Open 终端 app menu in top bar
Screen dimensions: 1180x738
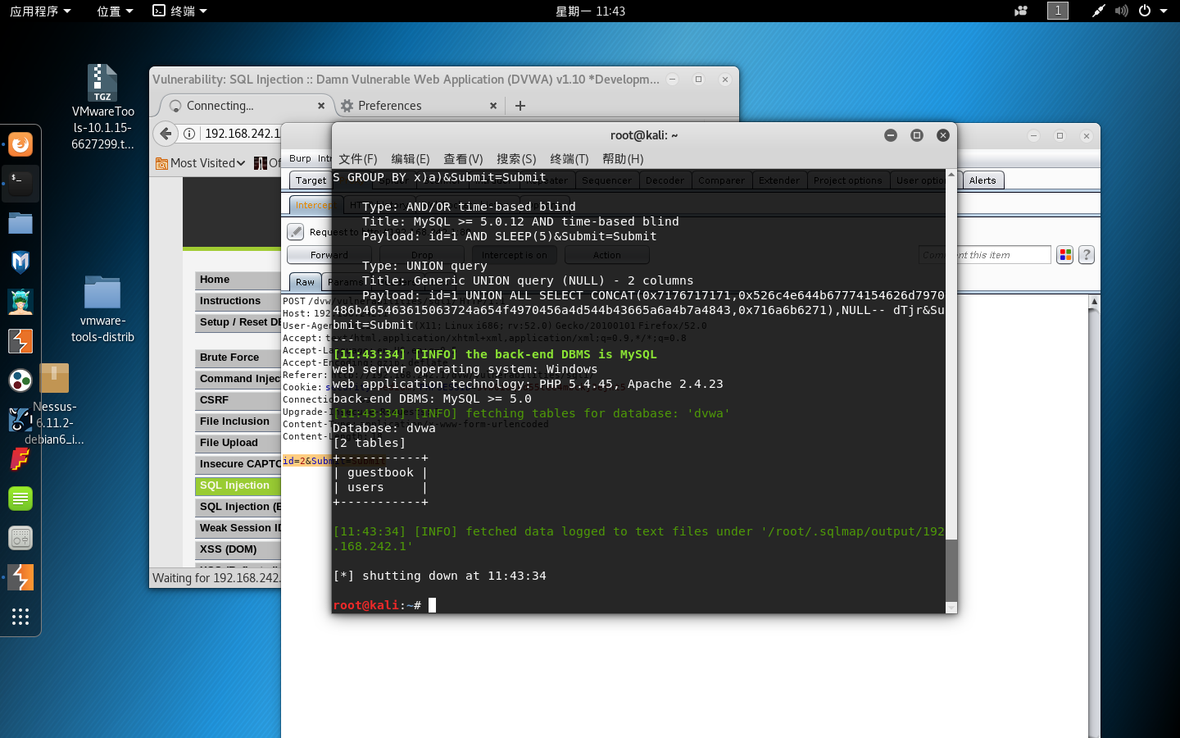pos(180,11)
